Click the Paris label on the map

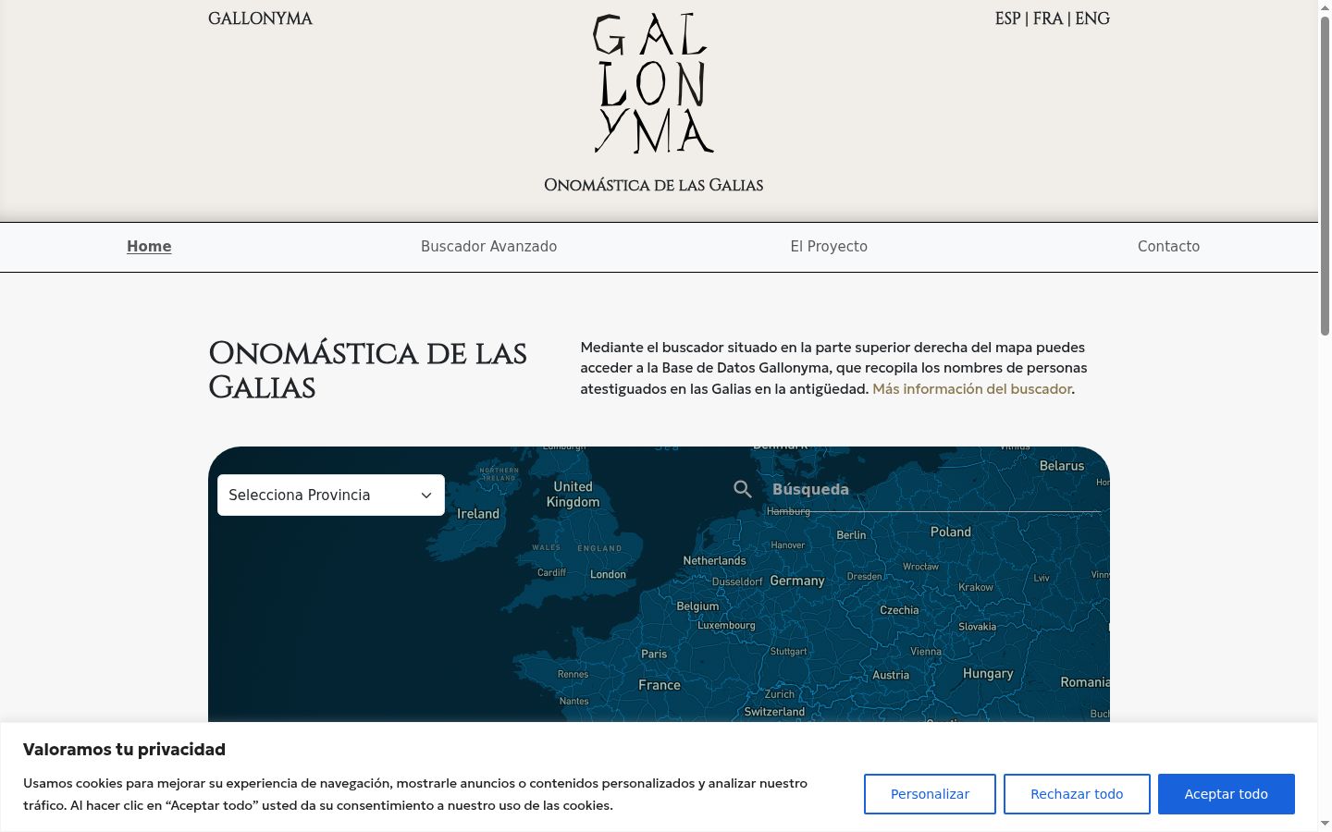click(x=654, y=654)
